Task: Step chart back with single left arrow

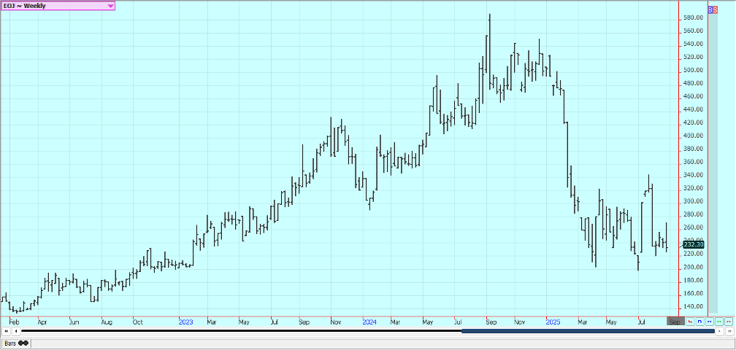Action: click(x=16, y=331)
